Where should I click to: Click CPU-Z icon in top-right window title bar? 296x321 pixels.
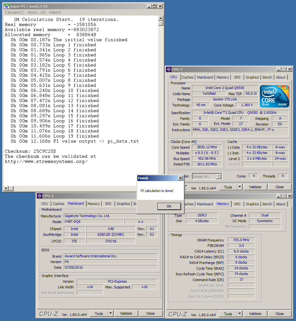pos(169,69)
